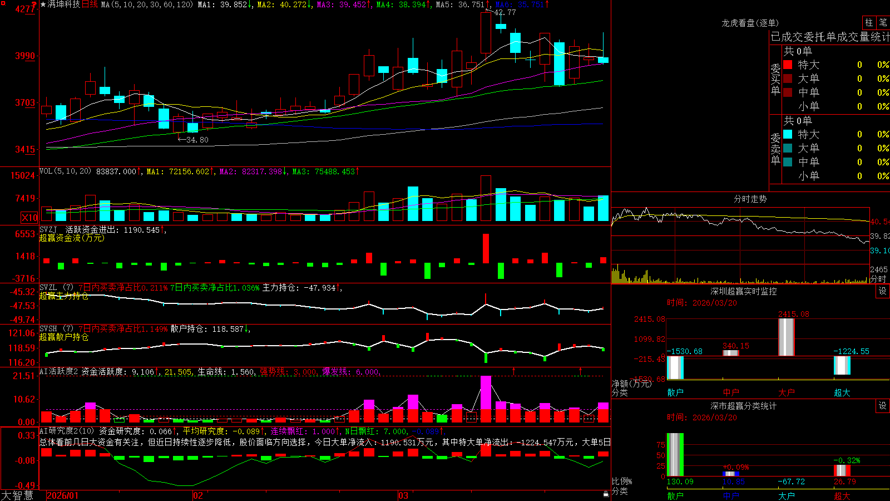
Task: Click the MA(5,10,20,30,60,120) indicator label
Action: 146,4
